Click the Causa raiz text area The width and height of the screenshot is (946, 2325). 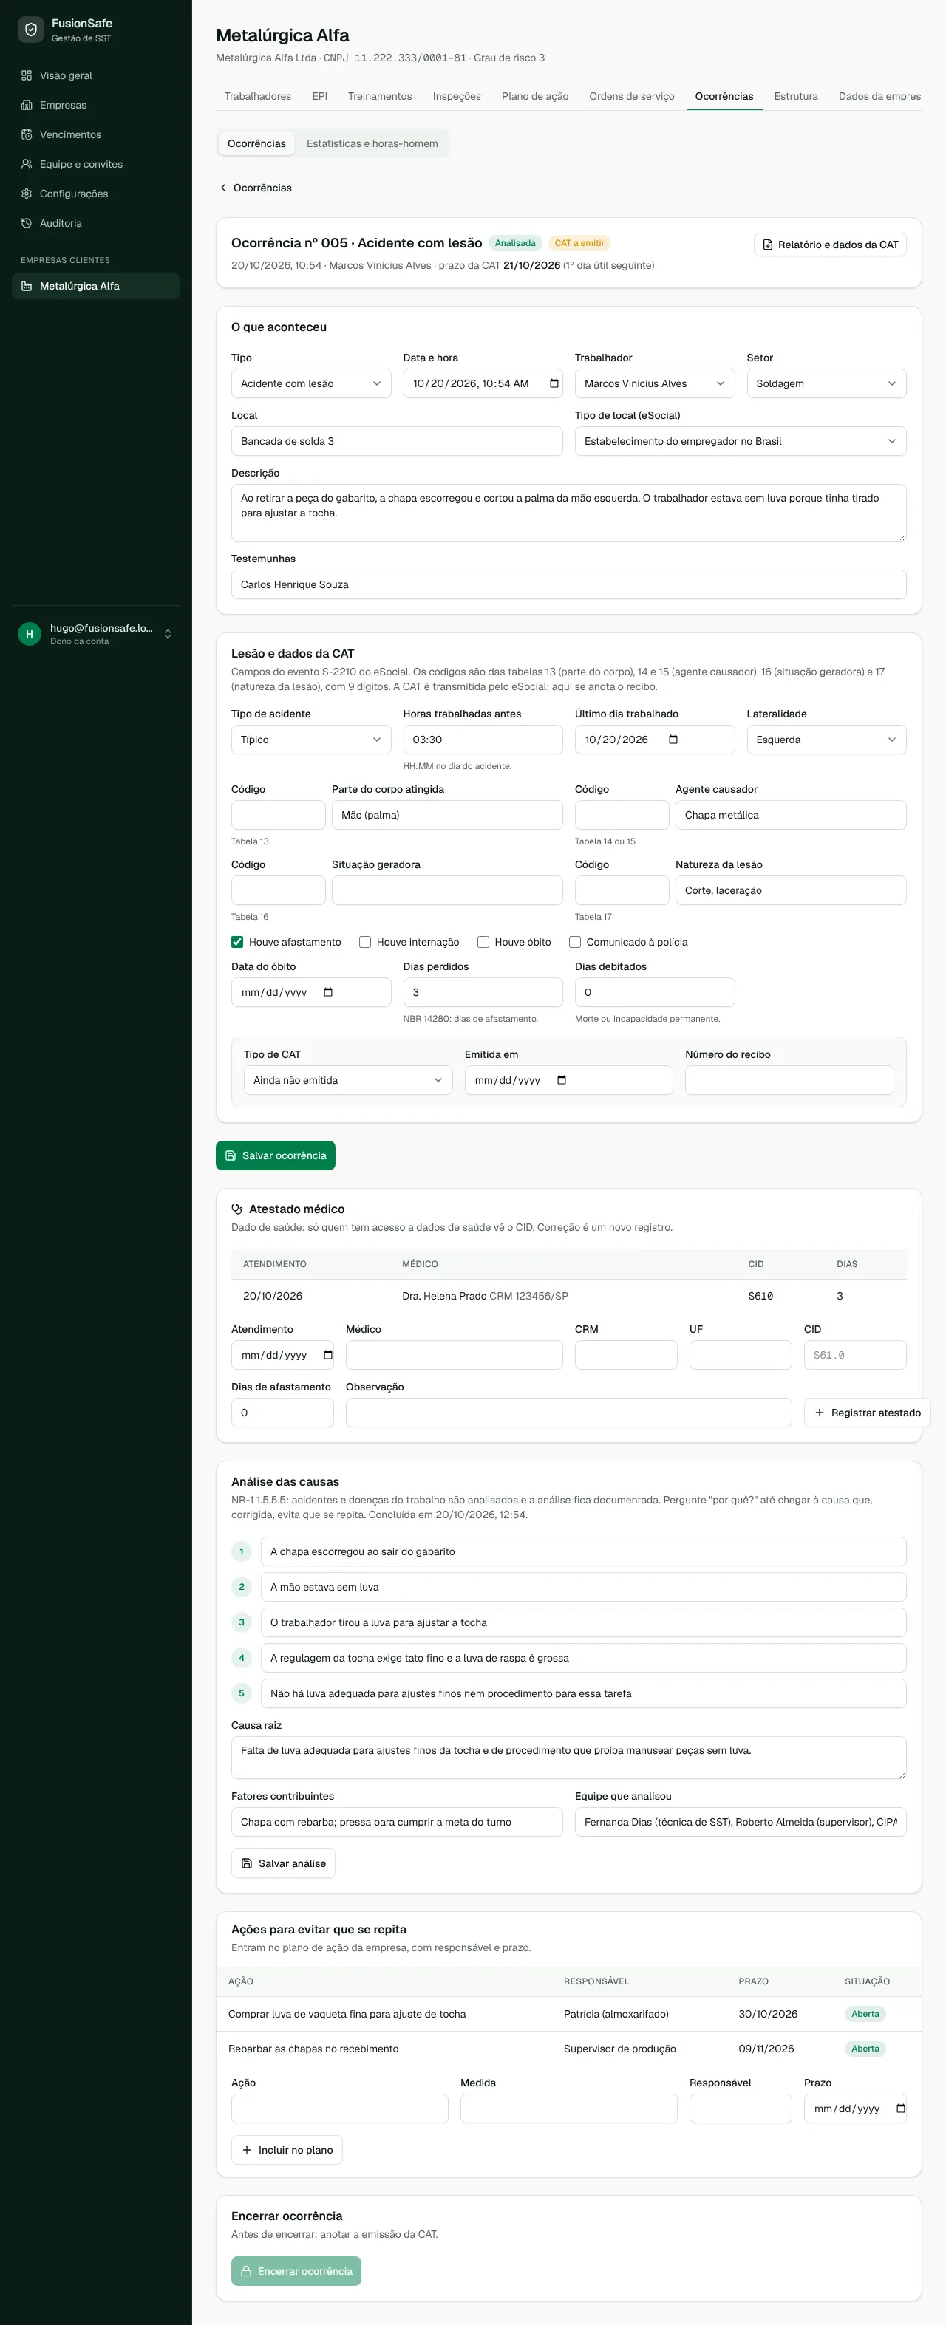coord(568,1758)
